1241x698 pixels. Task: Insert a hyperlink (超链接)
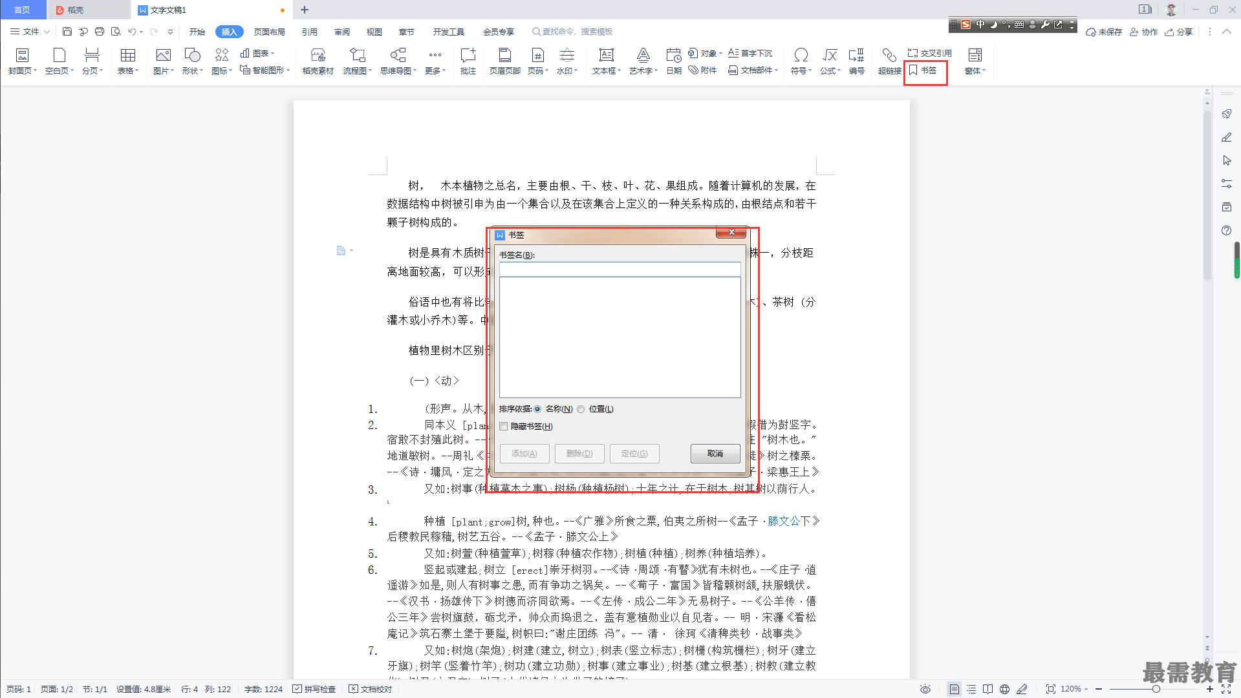tap(889, 61)
